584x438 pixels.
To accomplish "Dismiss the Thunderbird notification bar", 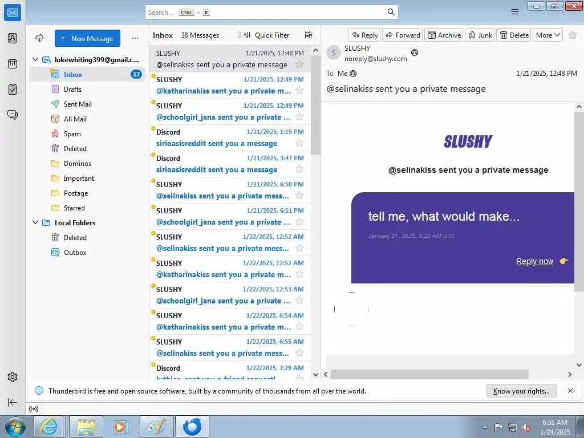I will point(570,391).
